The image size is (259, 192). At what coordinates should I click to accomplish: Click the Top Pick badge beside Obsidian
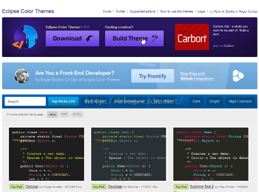pos(99,187)
